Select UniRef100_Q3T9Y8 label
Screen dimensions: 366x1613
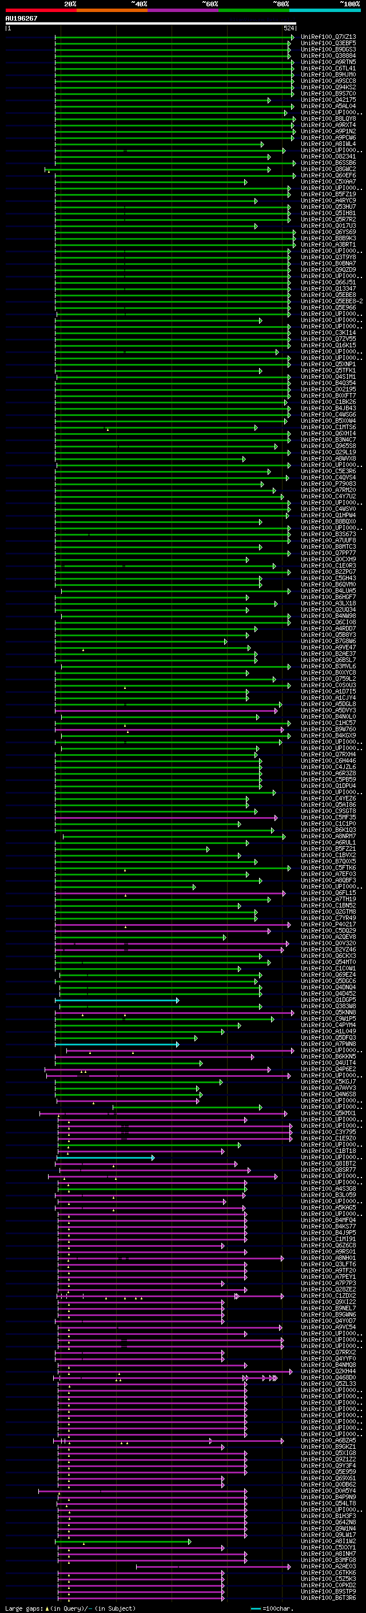(328, 257)
